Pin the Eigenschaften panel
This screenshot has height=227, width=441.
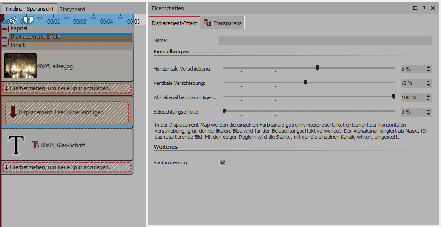(424, 8)
